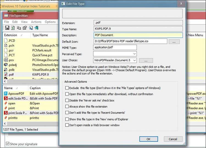Open the Actions menu in FileTypesMan
The height and width of the screenshot is (148, 206).
(x=36, y=22)
